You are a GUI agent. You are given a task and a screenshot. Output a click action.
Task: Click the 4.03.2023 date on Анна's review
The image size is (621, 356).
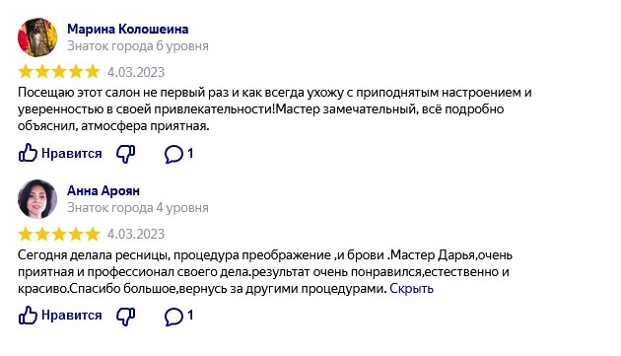click(136, 234)
